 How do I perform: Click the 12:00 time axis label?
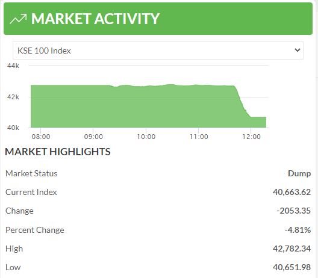tap(251, 137)
